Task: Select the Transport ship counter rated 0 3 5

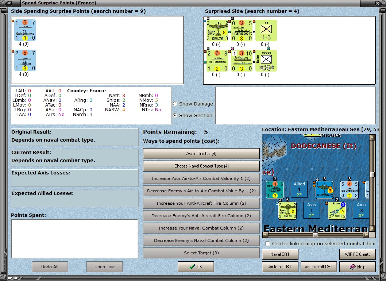Action: [242, 31]
